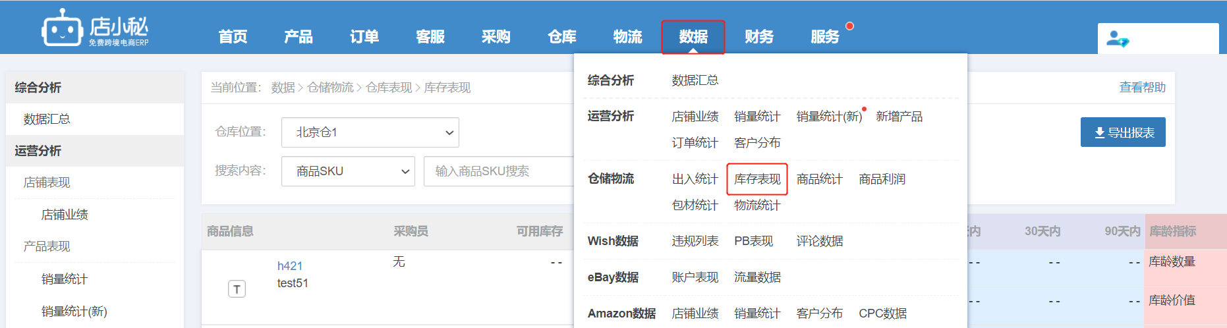
Task: Click the 商品信息 column header
Action: [230, 231]
